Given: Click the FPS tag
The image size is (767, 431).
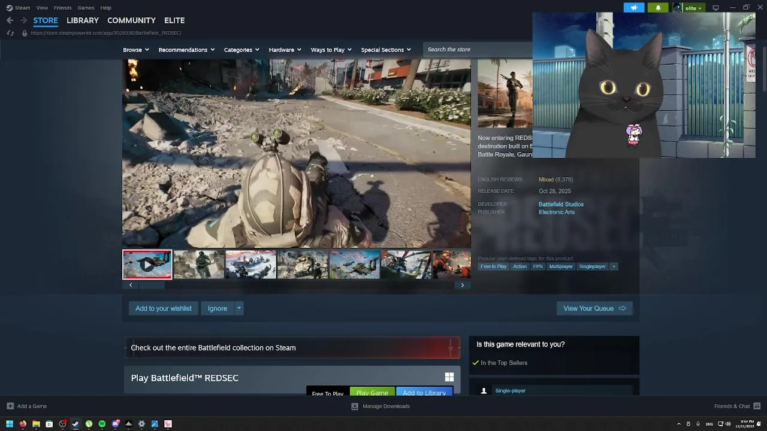Looking at the screenshot, I should 537,266.
